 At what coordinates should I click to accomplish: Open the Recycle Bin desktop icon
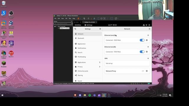[x=4, y=4]
